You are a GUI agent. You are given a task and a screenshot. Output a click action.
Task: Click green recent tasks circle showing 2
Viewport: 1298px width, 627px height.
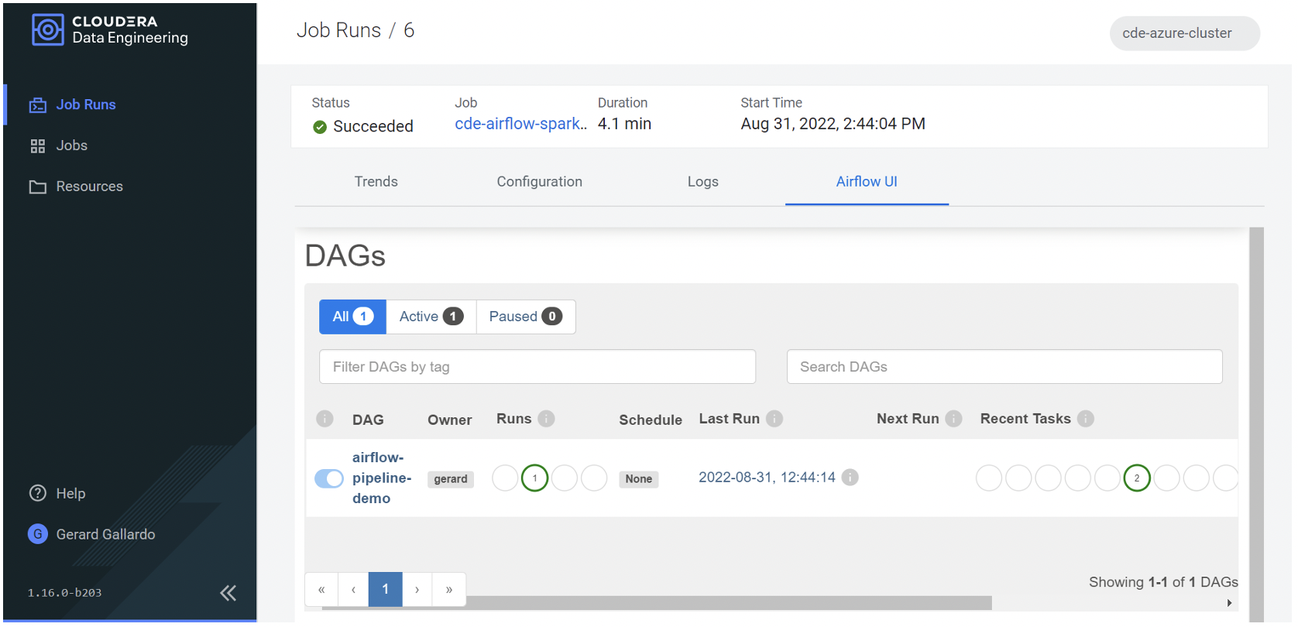click(x=1137, y=478)
